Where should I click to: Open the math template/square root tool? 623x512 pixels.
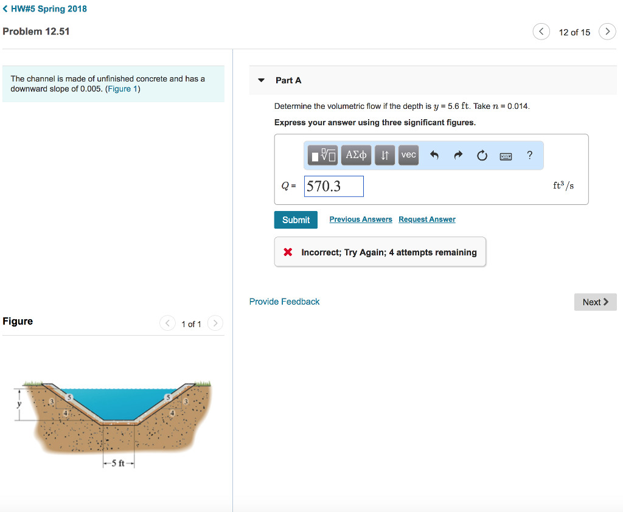point(322,155)
